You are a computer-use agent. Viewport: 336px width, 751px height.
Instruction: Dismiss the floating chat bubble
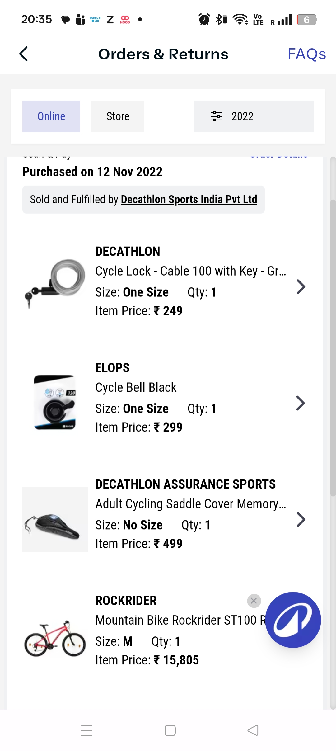pyautogui.click(x=254, y=601)
